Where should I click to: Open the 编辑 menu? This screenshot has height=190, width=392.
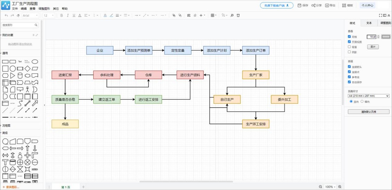(24, 9)
